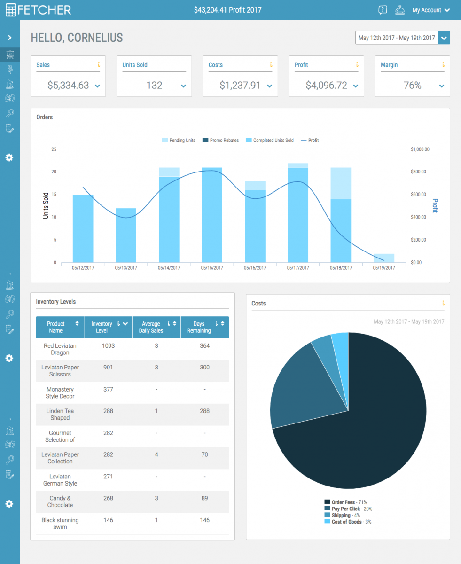The image size is (461, 564).
Task: Open the help question-mark chat icon
Action: point(383,10)
